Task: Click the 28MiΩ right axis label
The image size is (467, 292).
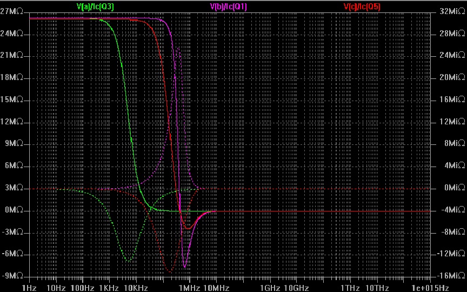Action: (452, 34)
